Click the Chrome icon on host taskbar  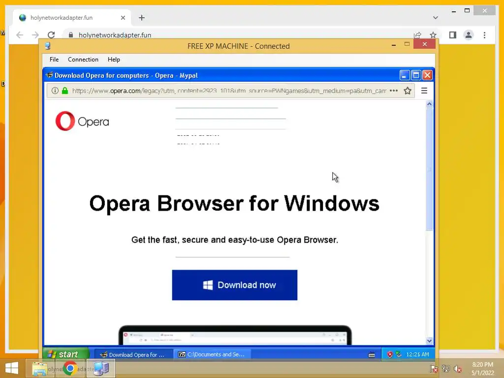tap(70, 368)
